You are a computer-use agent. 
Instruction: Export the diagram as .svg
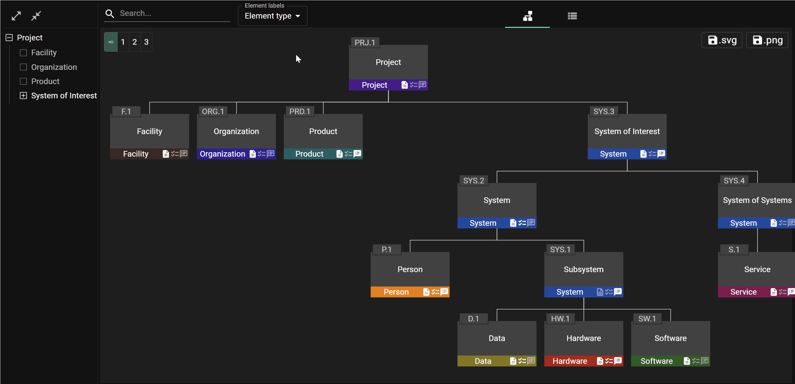721,40
